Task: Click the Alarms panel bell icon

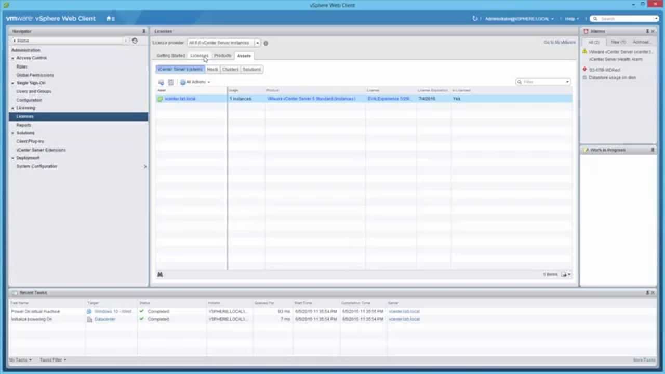Action: [587, 32]
